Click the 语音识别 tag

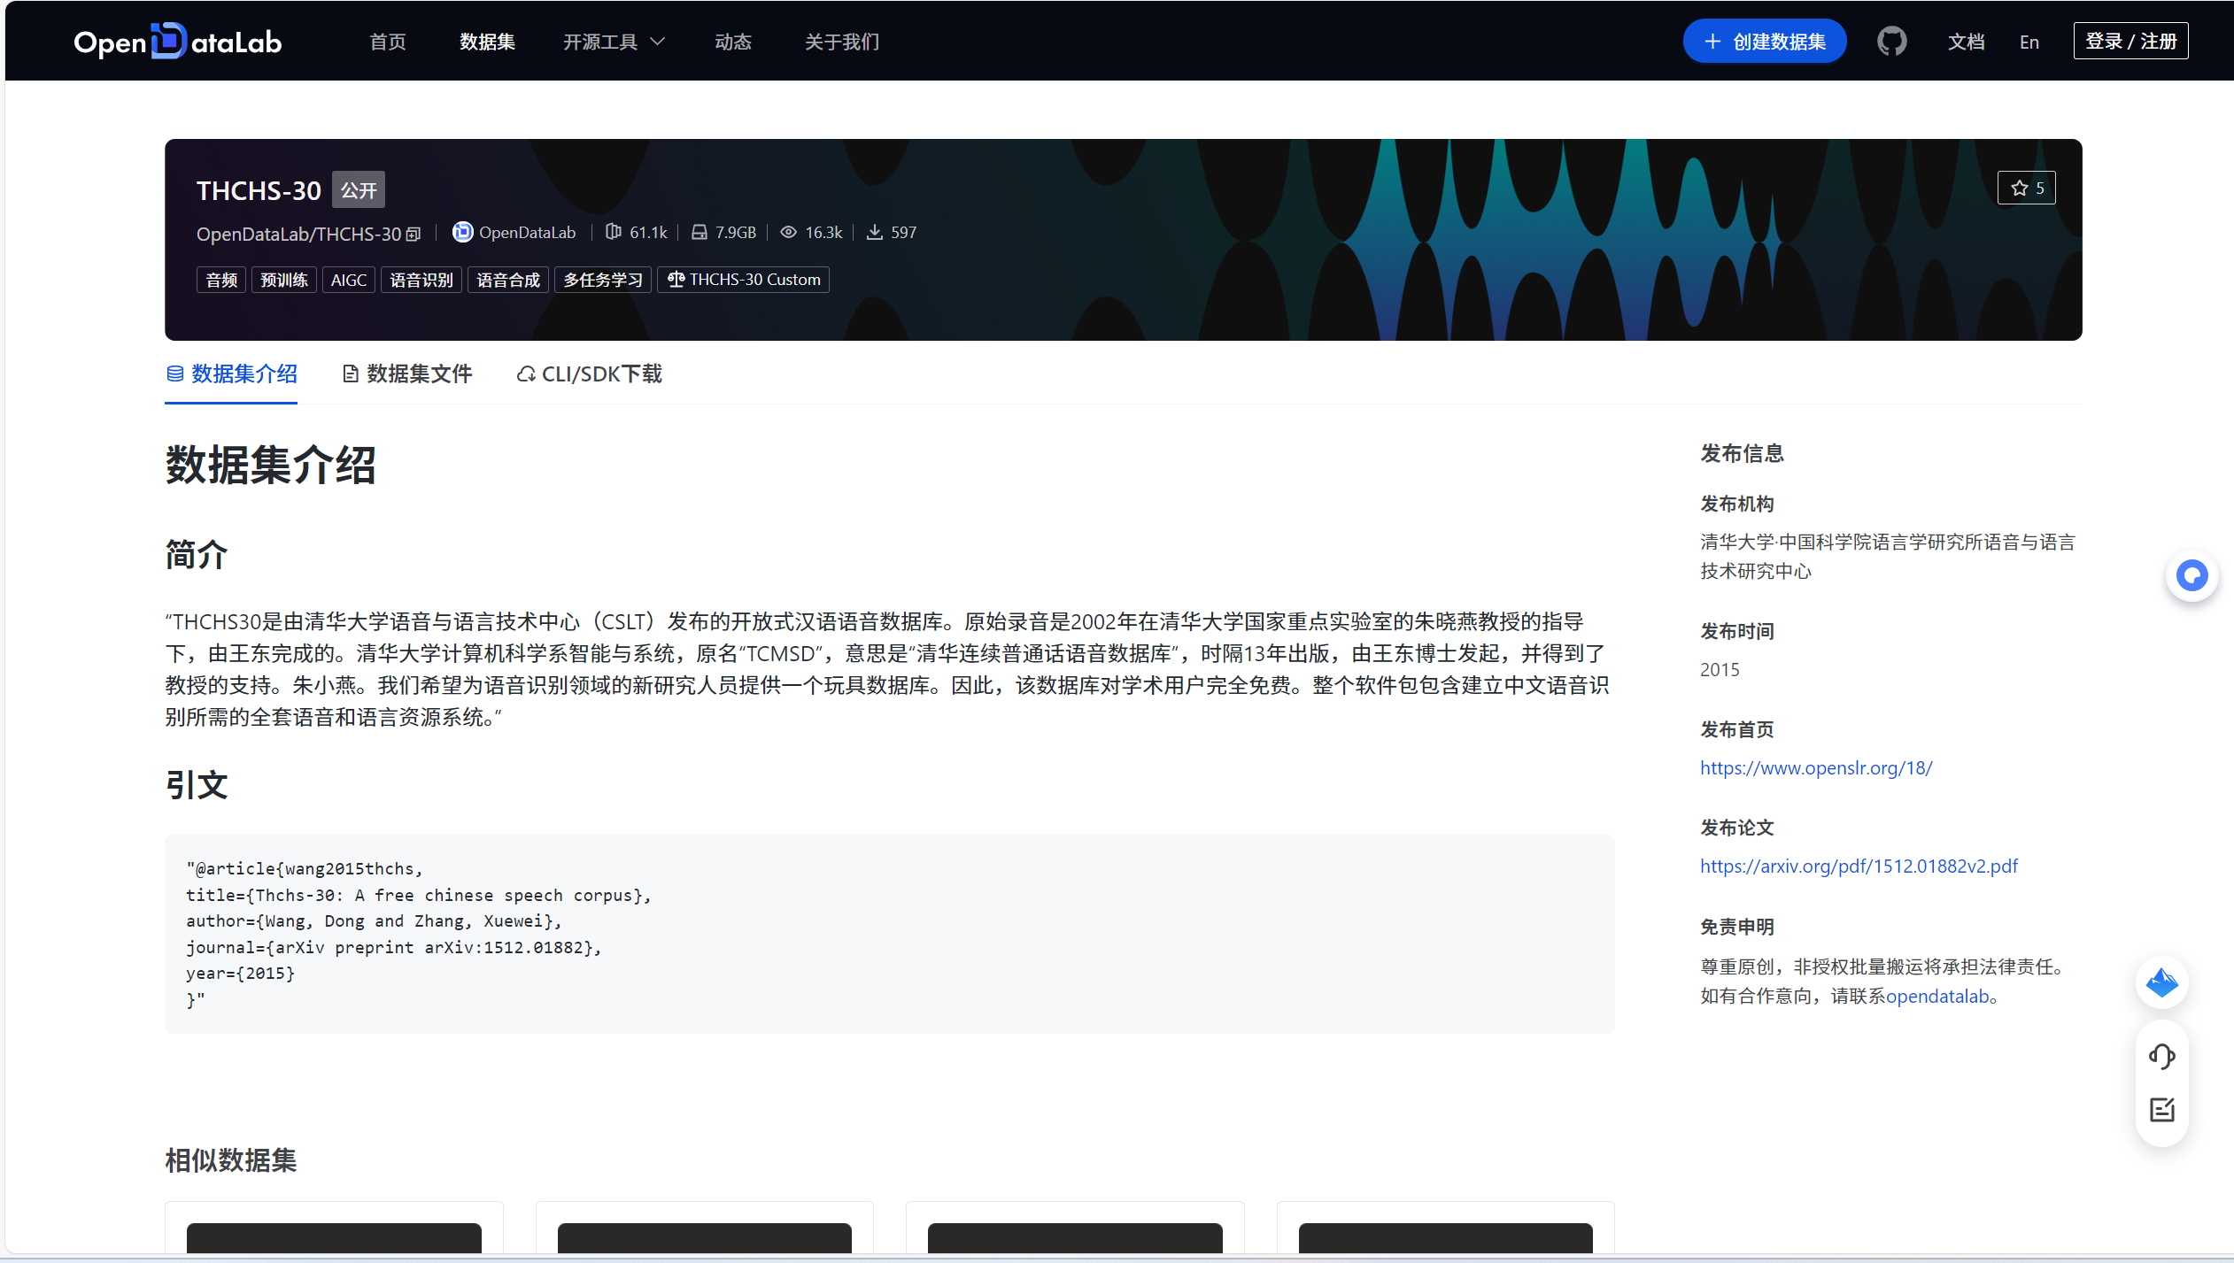click(x=421, y=280)
